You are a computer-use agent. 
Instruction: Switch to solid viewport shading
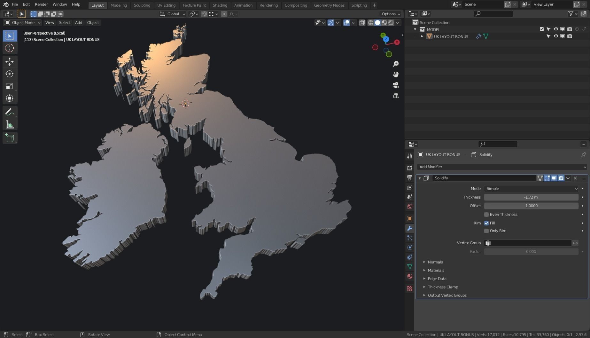click(x=377, y=23)
